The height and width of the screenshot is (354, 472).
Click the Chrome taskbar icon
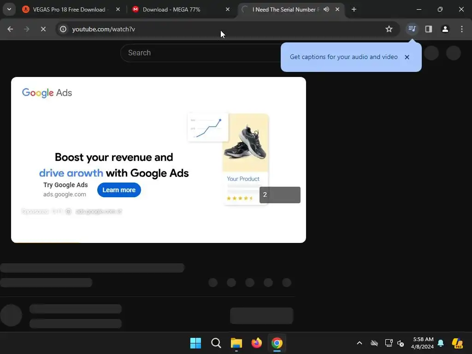pyautogui.click(x=277, y=343)
